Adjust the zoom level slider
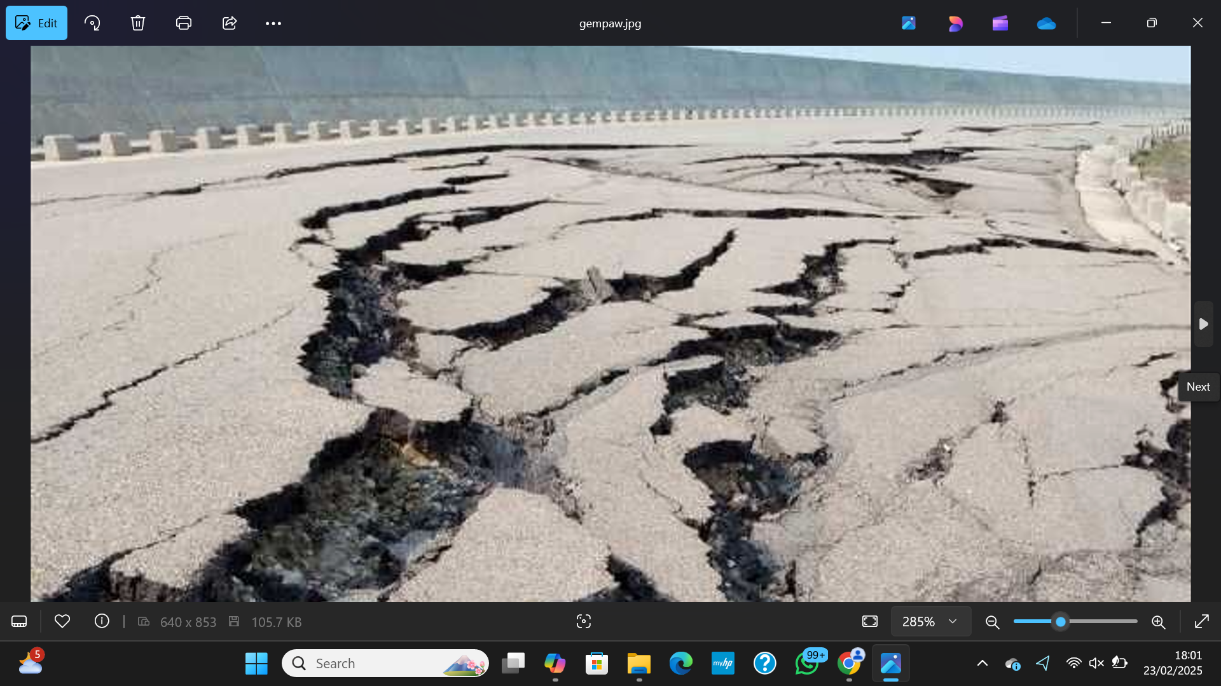The height and width of the screenshot is (686, 1221). pos(1061,621)
